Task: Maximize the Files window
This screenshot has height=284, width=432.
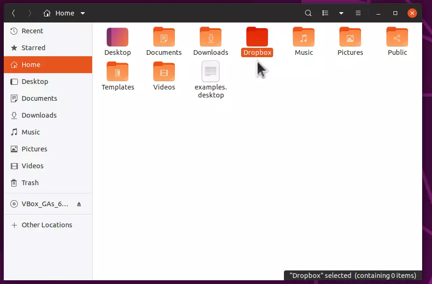Action: tap(395, 13)
